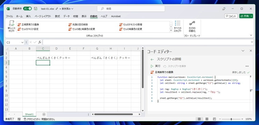The height and width of the screenshot is (125, 259).
Task: Expand the script gallery more arrow
Action: point(171,31)
